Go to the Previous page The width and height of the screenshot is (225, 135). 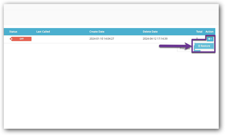click(x=185, y=49)
